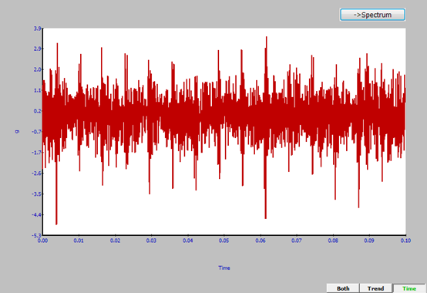
Task: Click the 0.01 time axis label
Action: tap(79, 241)
